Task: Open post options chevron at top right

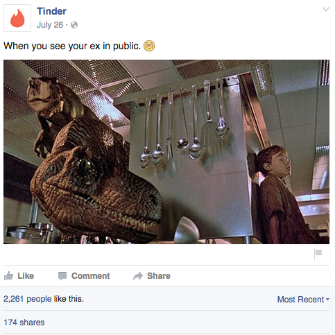Action: pyautogui.click(x=326, y=9)
